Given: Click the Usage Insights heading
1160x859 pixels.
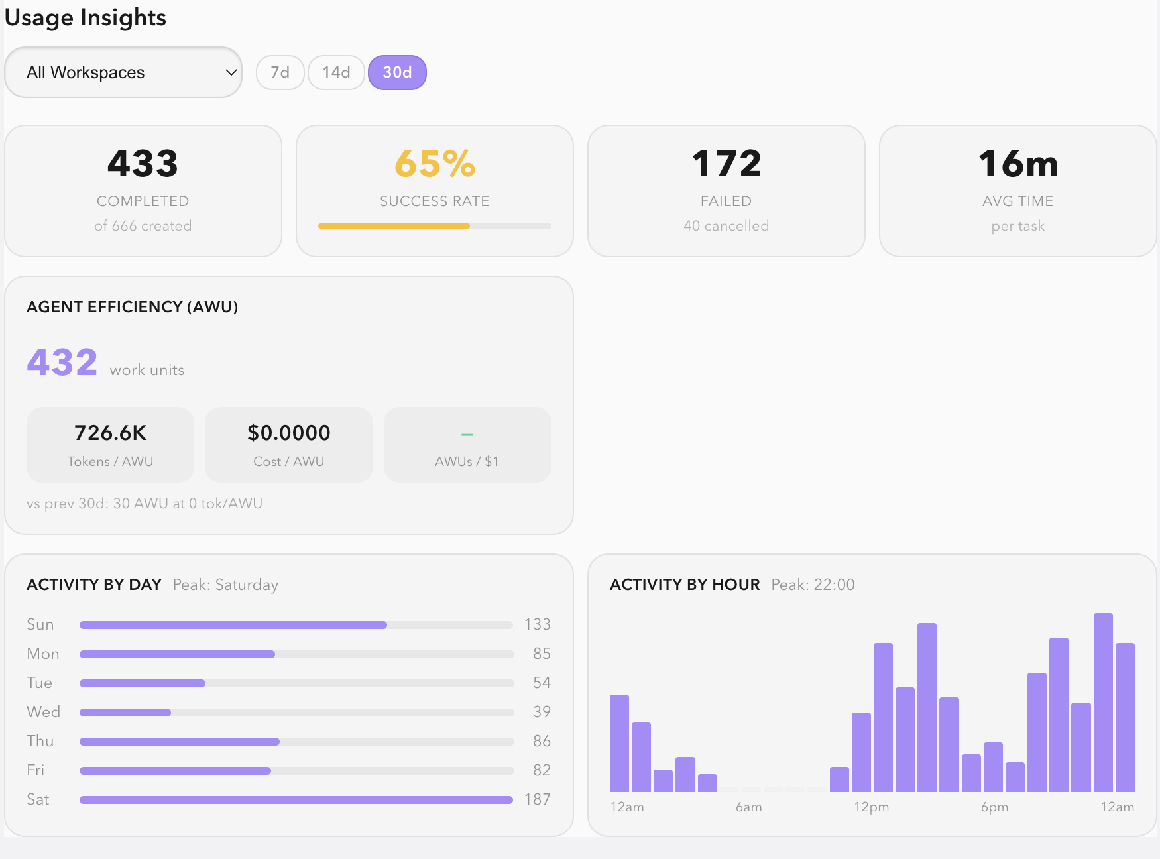Looking at the screenshot, I should pyautogui.click(x=85, y=18).
